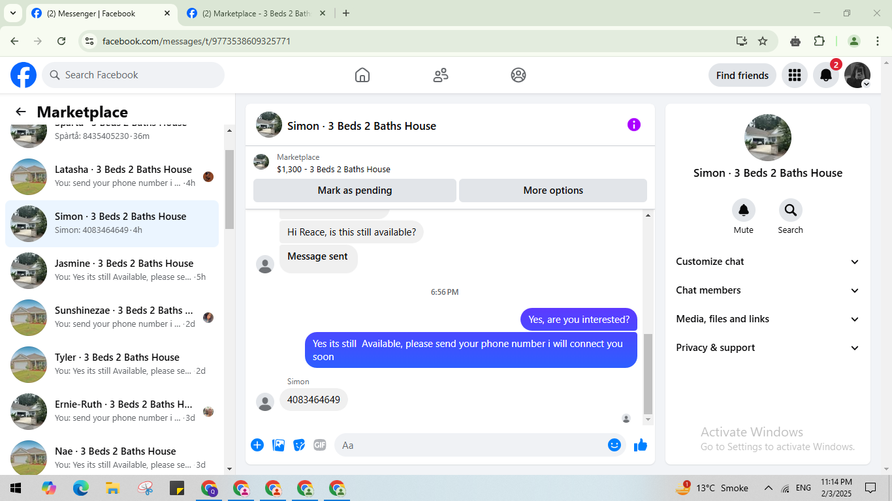The height and width of the screenshot is (501, 892).
Task: Click the "Hi Reace, is this still available?" message
Action: (351, 232)
